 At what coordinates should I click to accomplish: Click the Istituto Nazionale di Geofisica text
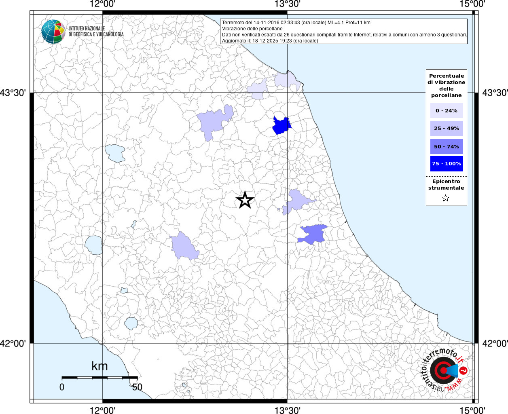pyautogui.click(x=96, y=32)
